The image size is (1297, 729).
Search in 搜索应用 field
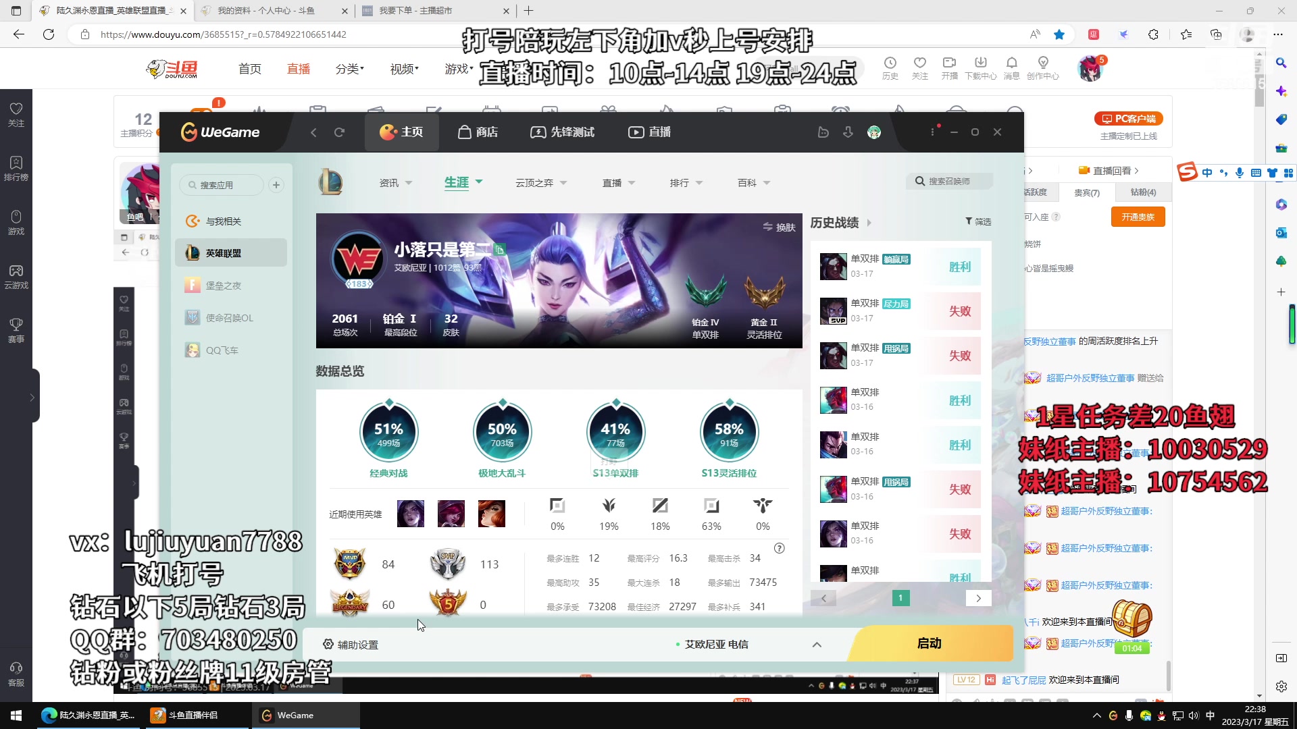tap(222, 185)
